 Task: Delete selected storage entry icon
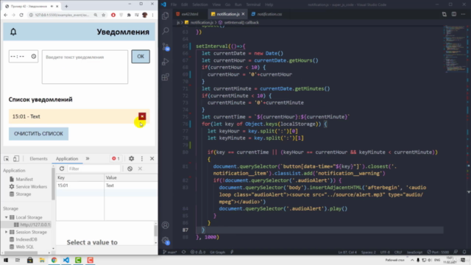(140, 169)
